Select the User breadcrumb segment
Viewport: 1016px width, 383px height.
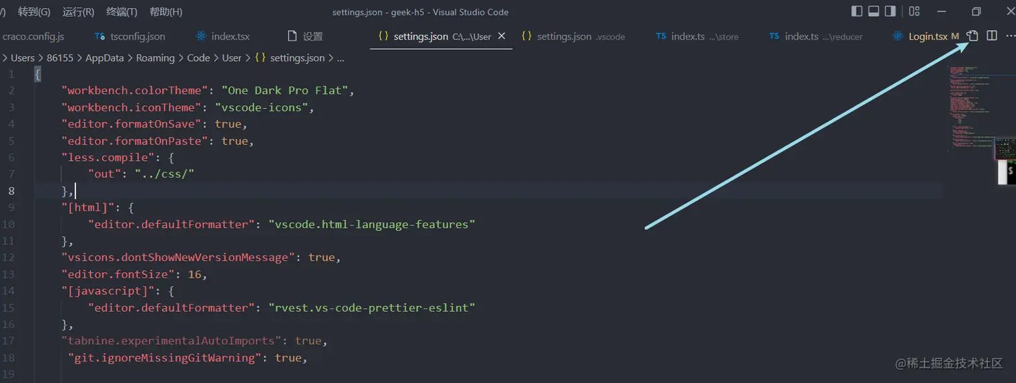[x=232, y=58]
